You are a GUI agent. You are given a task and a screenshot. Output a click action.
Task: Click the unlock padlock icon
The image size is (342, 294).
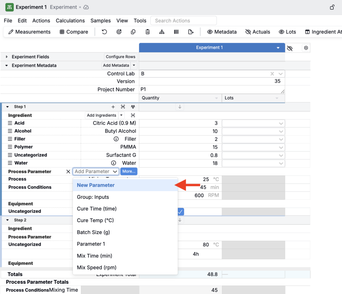[332, 7]
